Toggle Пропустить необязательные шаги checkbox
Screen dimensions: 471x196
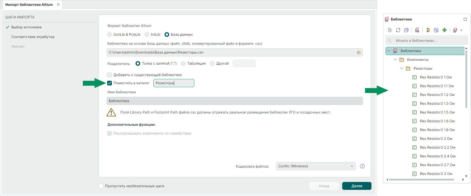pos(101,186)
